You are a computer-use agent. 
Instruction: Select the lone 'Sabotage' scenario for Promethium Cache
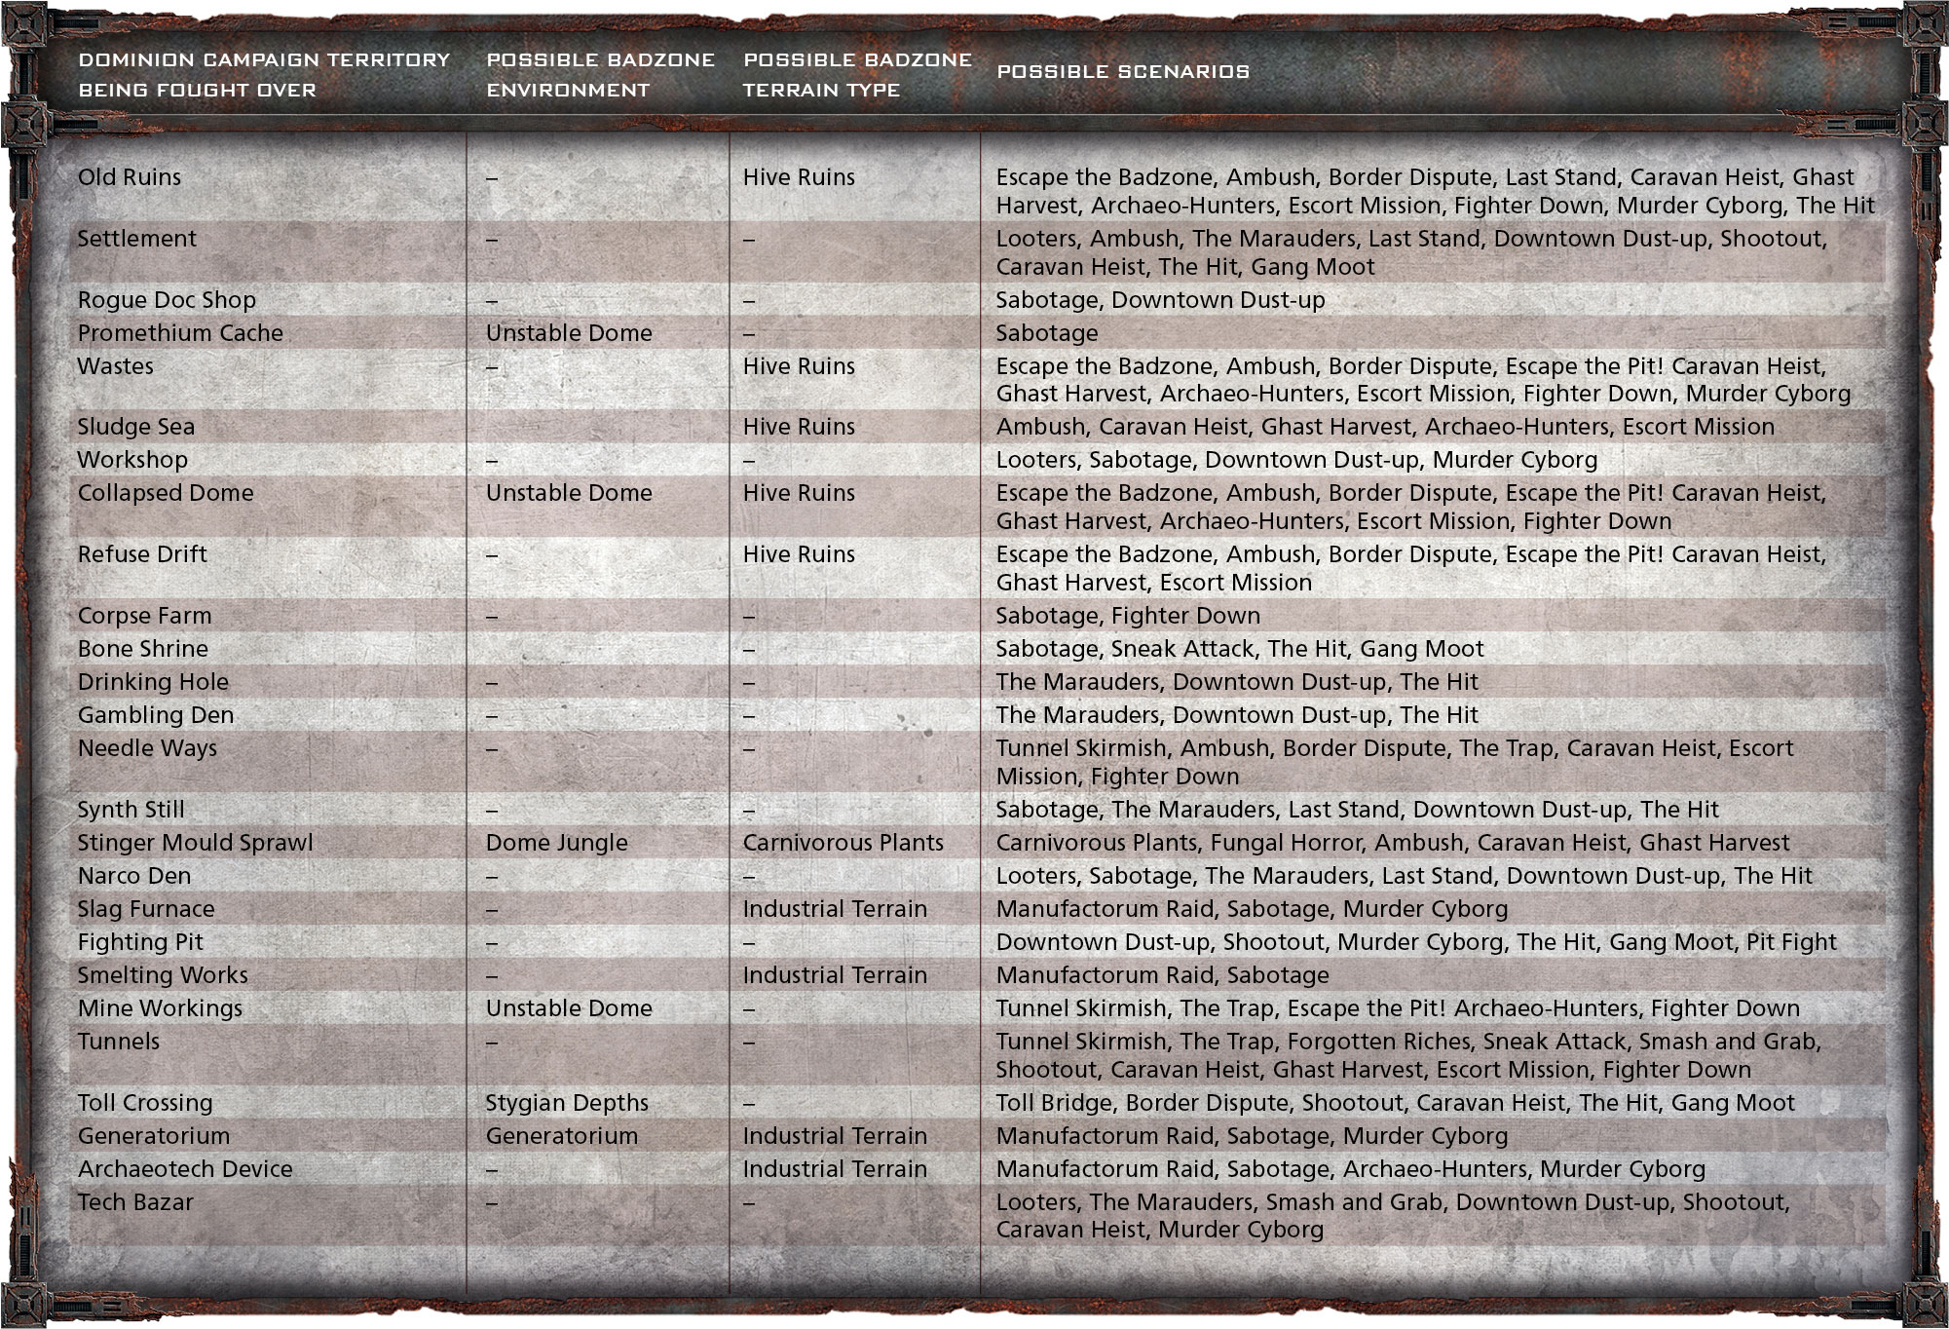[x=1047, y=333]
